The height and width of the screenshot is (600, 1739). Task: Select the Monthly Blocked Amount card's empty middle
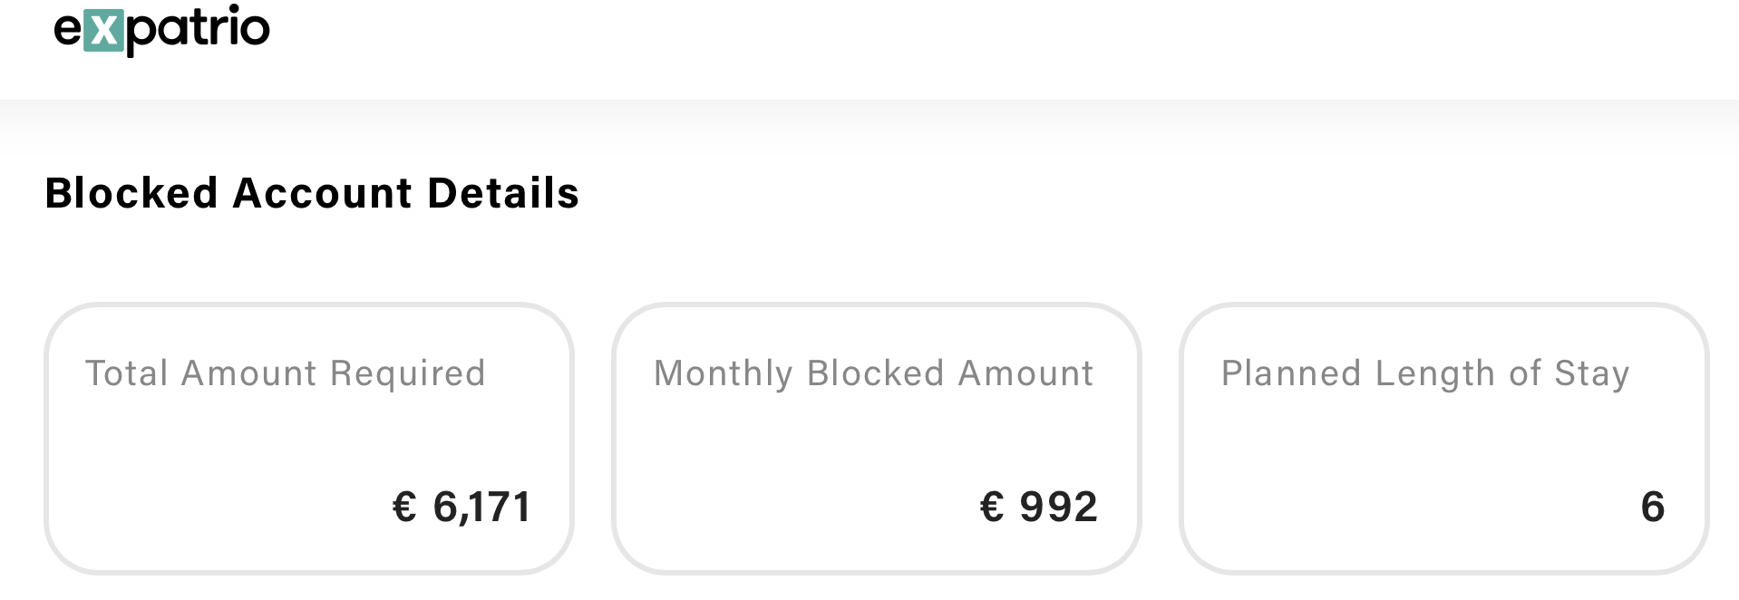[x=876, y=440]
